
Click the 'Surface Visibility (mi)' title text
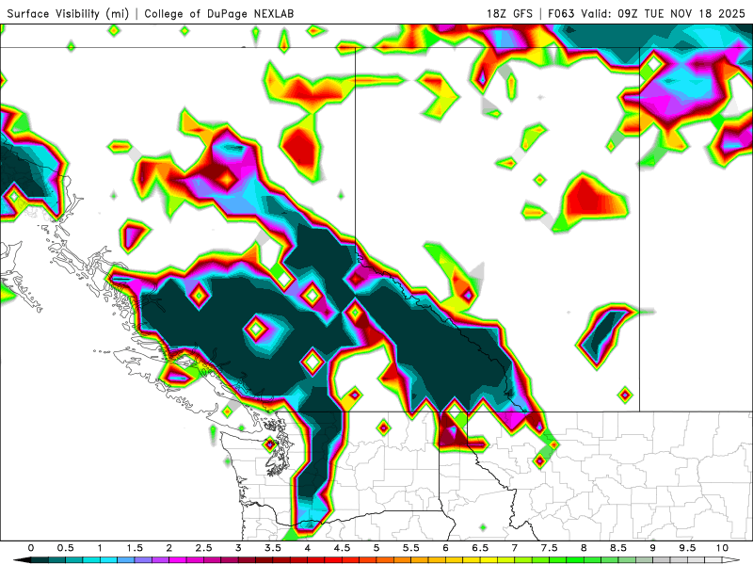click(x=68, y=13)
